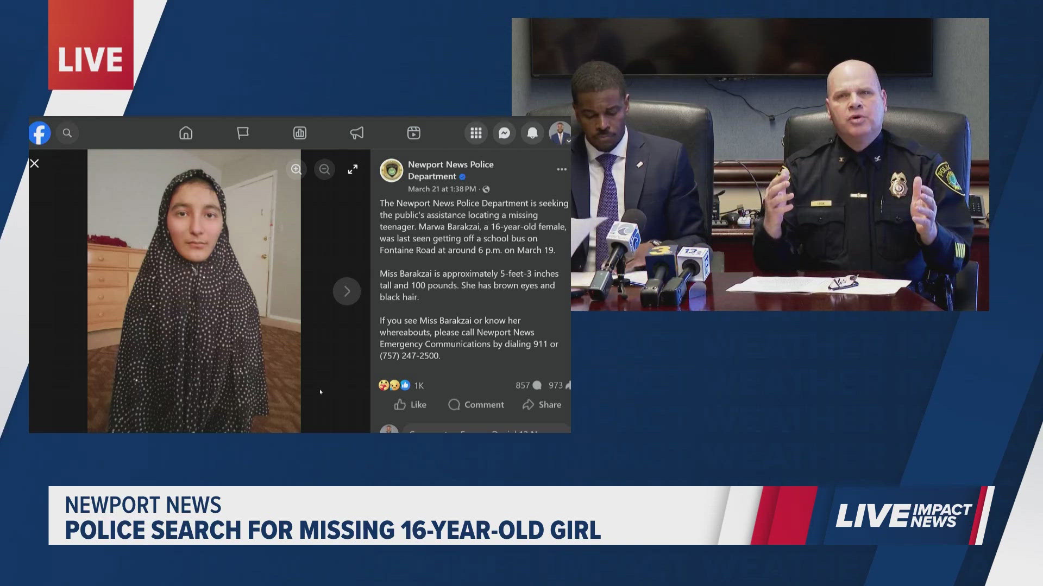
Task: Open Newport News Police Department page link
Action: tap(450, 170)
